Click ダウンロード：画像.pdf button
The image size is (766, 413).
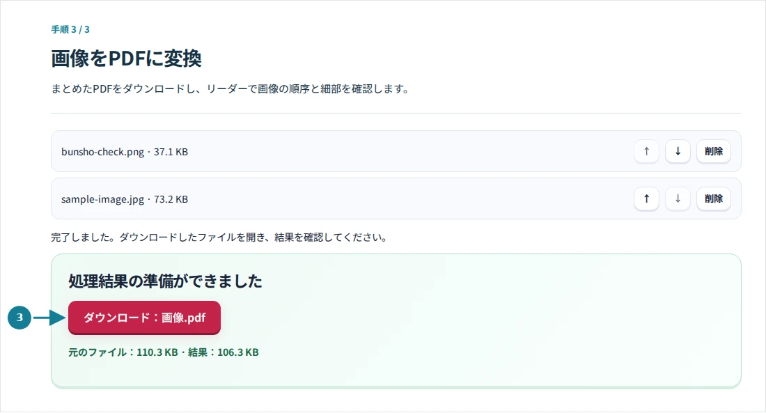(x=144, y=318)
